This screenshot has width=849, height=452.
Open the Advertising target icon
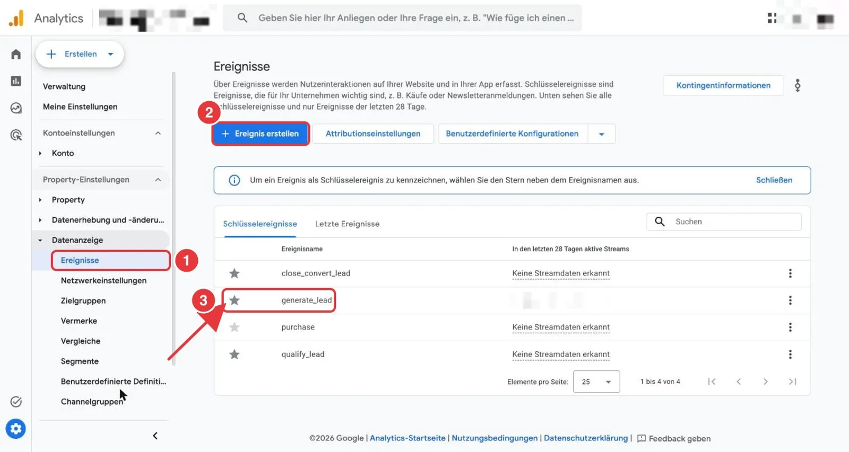coord(16,135)
